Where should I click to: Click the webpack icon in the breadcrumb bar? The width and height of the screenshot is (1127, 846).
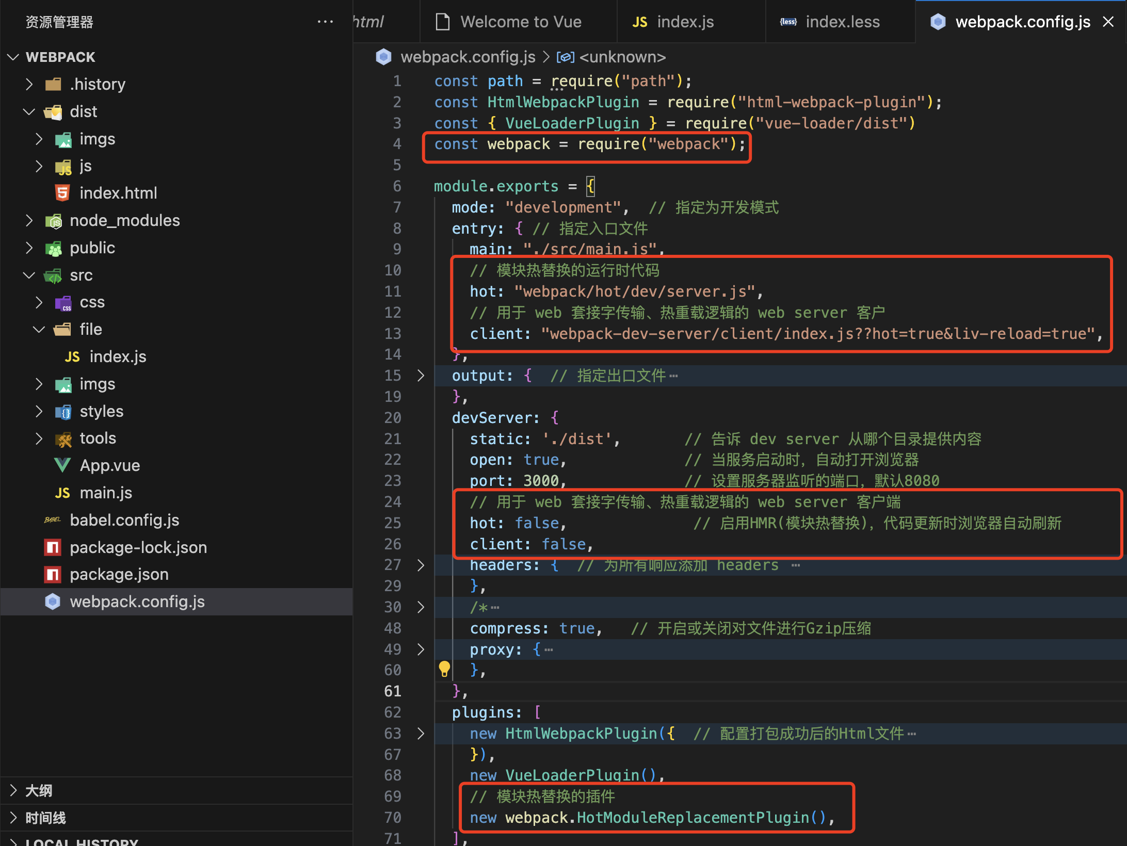coord(384,57)
